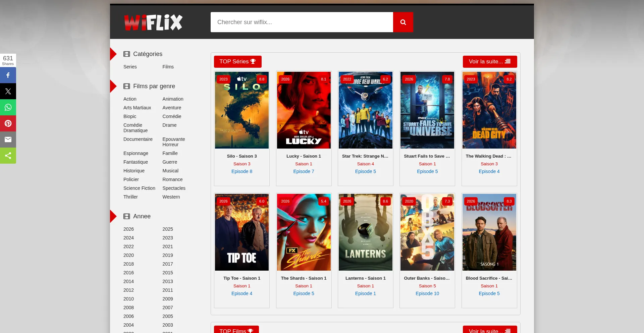The image size is (644, 333).
Task: Open the Star Trek Strange New Worlds poster
Action: click(366, 110)
